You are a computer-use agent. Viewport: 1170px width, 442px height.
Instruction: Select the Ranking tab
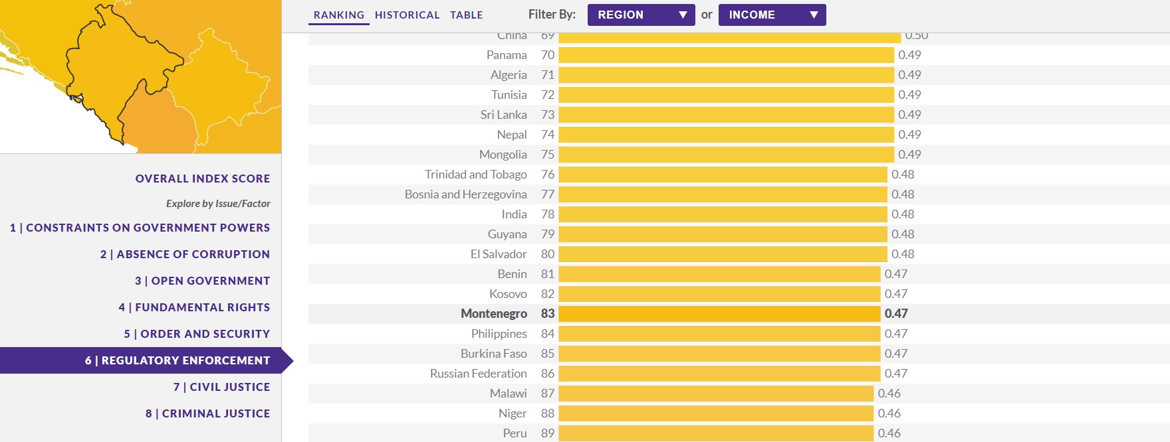tap(339, 15)
